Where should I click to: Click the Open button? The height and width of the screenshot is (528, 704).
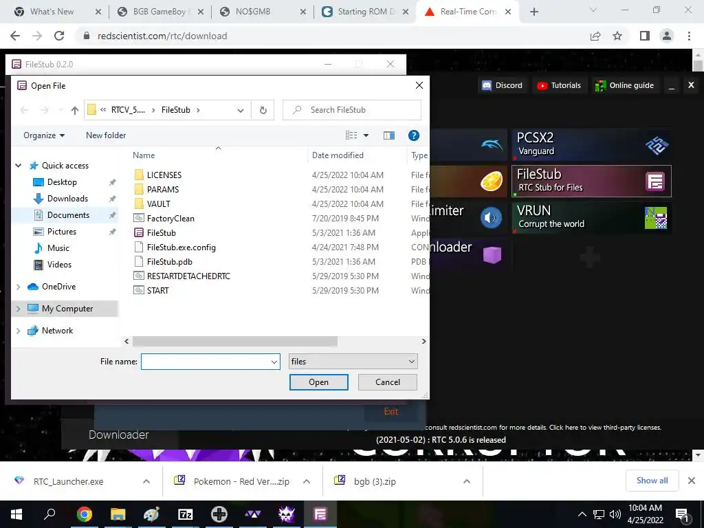[x=319, y=382]
